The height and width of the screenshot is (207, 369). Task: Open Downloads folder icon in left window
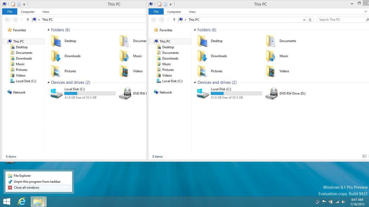pyautogui.click(x=56, y=56)
